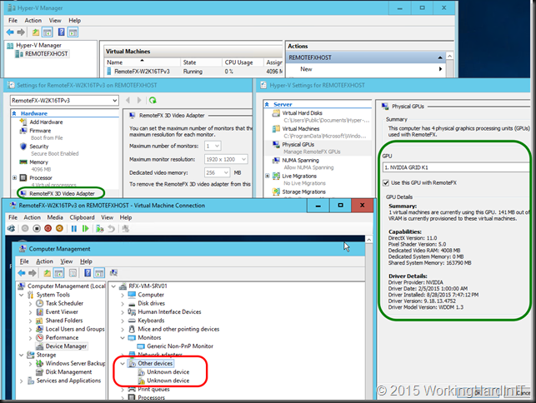Pause the virtual machine
The height and width of the screenshot is (403, 536).
coord(74,228)
